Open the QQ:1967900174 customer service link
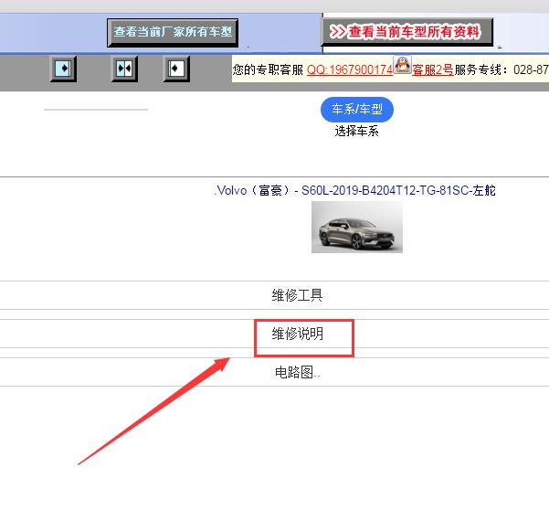Screen dimensions: 549x531 (x=350, y=69)
